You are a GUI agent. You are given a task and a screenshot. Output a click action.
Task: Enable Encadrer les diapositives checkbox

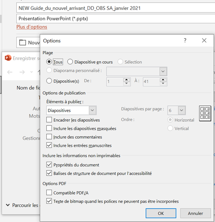[x=49, y=120]
